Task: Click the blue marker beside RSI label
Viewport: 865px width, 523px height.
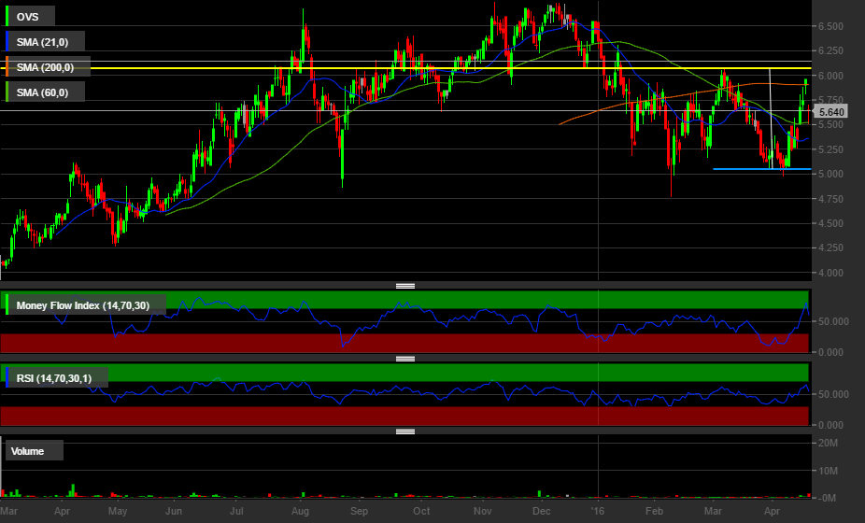Action: click(x=7, y=377)
